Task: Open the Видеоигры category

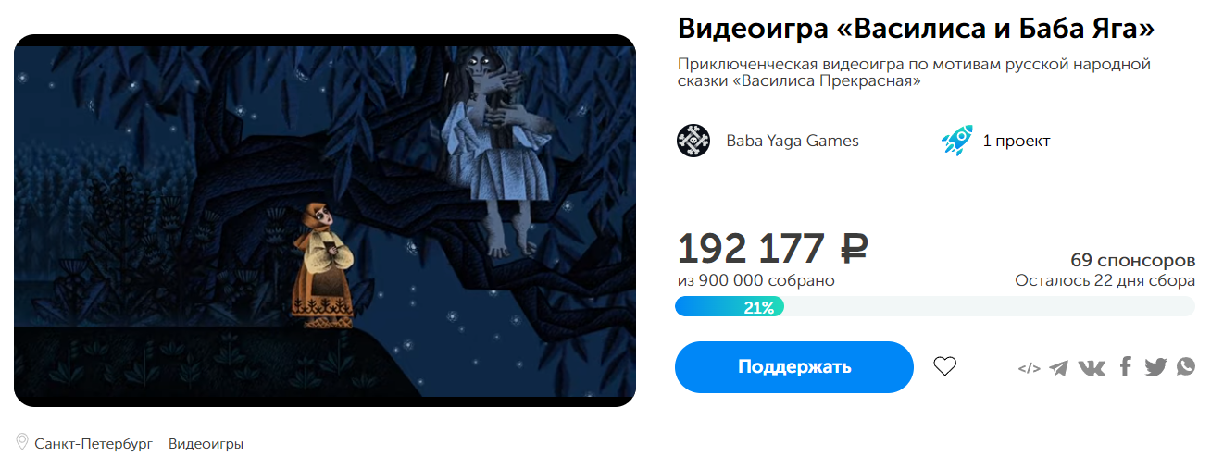Action: 206,444
